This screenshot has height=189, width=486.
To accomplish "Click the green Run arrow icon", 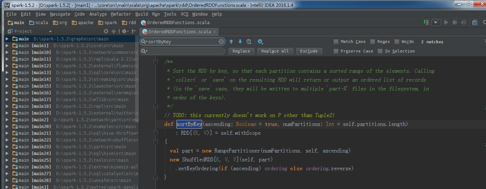I will [446, 23].
